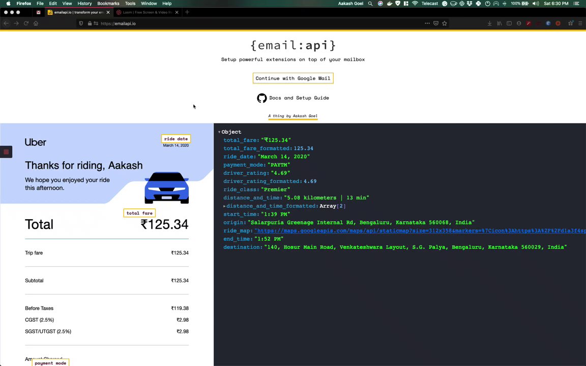The image size is (586, 366).
Task: Click the Loom recording stop button
Action: click(x=6, y=152)
